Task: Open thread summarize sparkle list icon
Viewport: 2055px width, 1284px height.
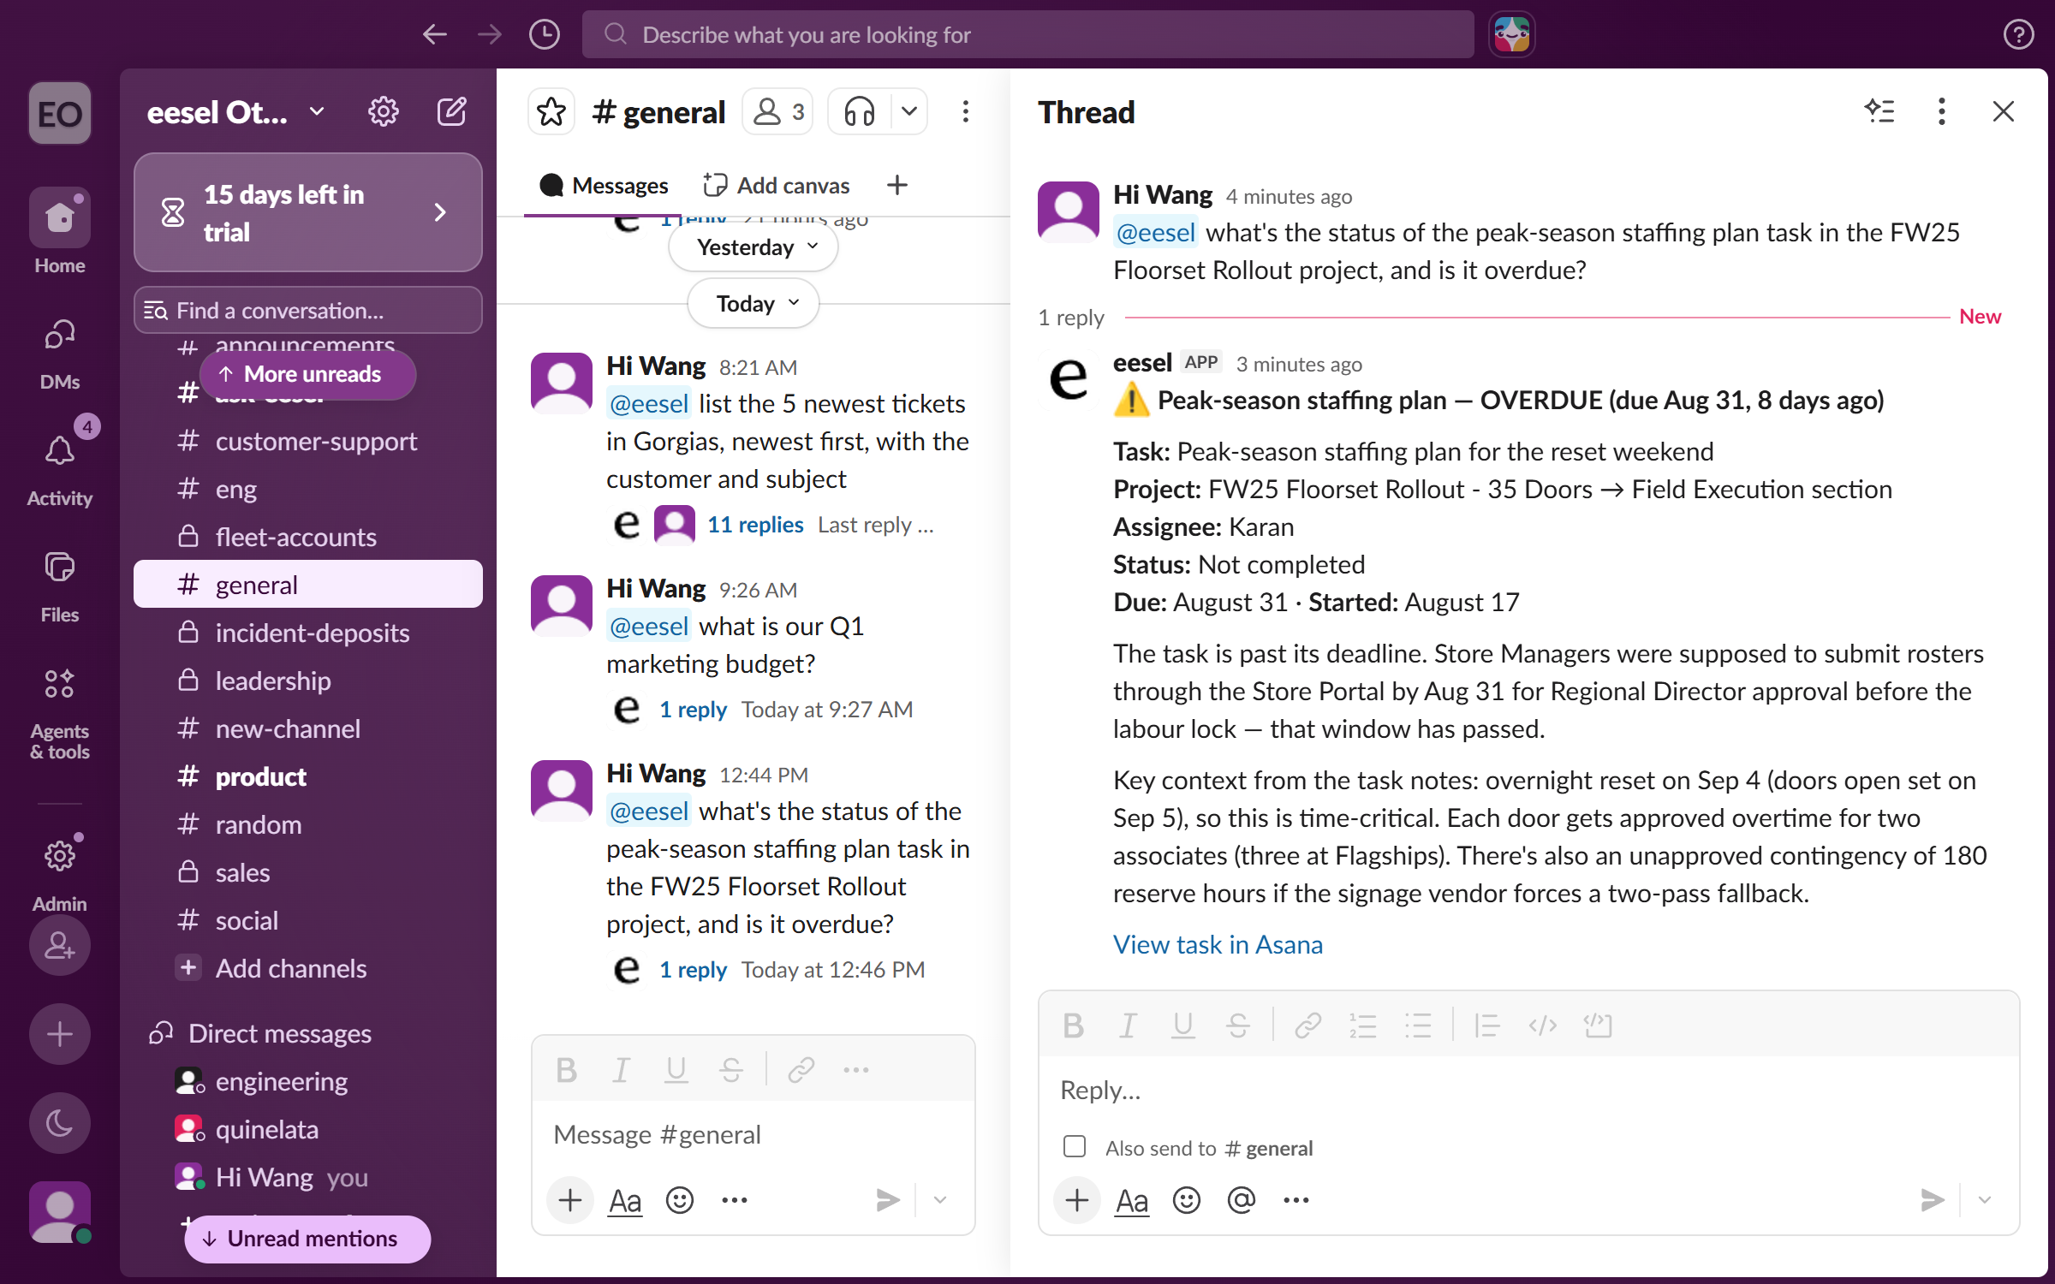Action: pos(1879,111)
